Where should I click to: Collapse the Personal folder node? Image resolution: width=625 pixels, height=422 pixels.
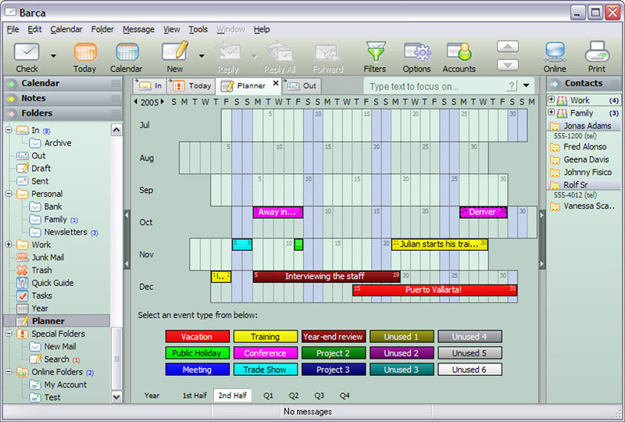[9, 194]
